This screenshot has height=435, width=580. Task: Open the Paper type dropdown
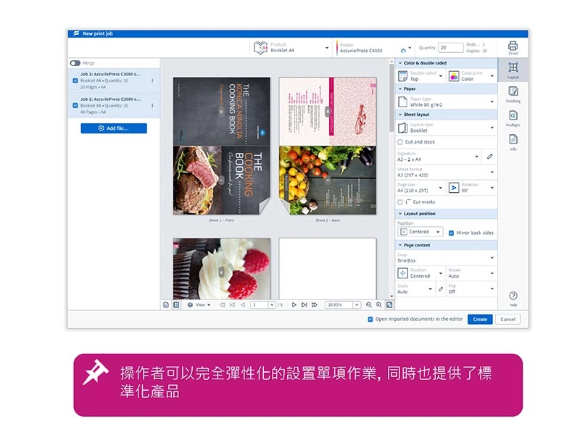pyautogui.click(x=446, y=102)
